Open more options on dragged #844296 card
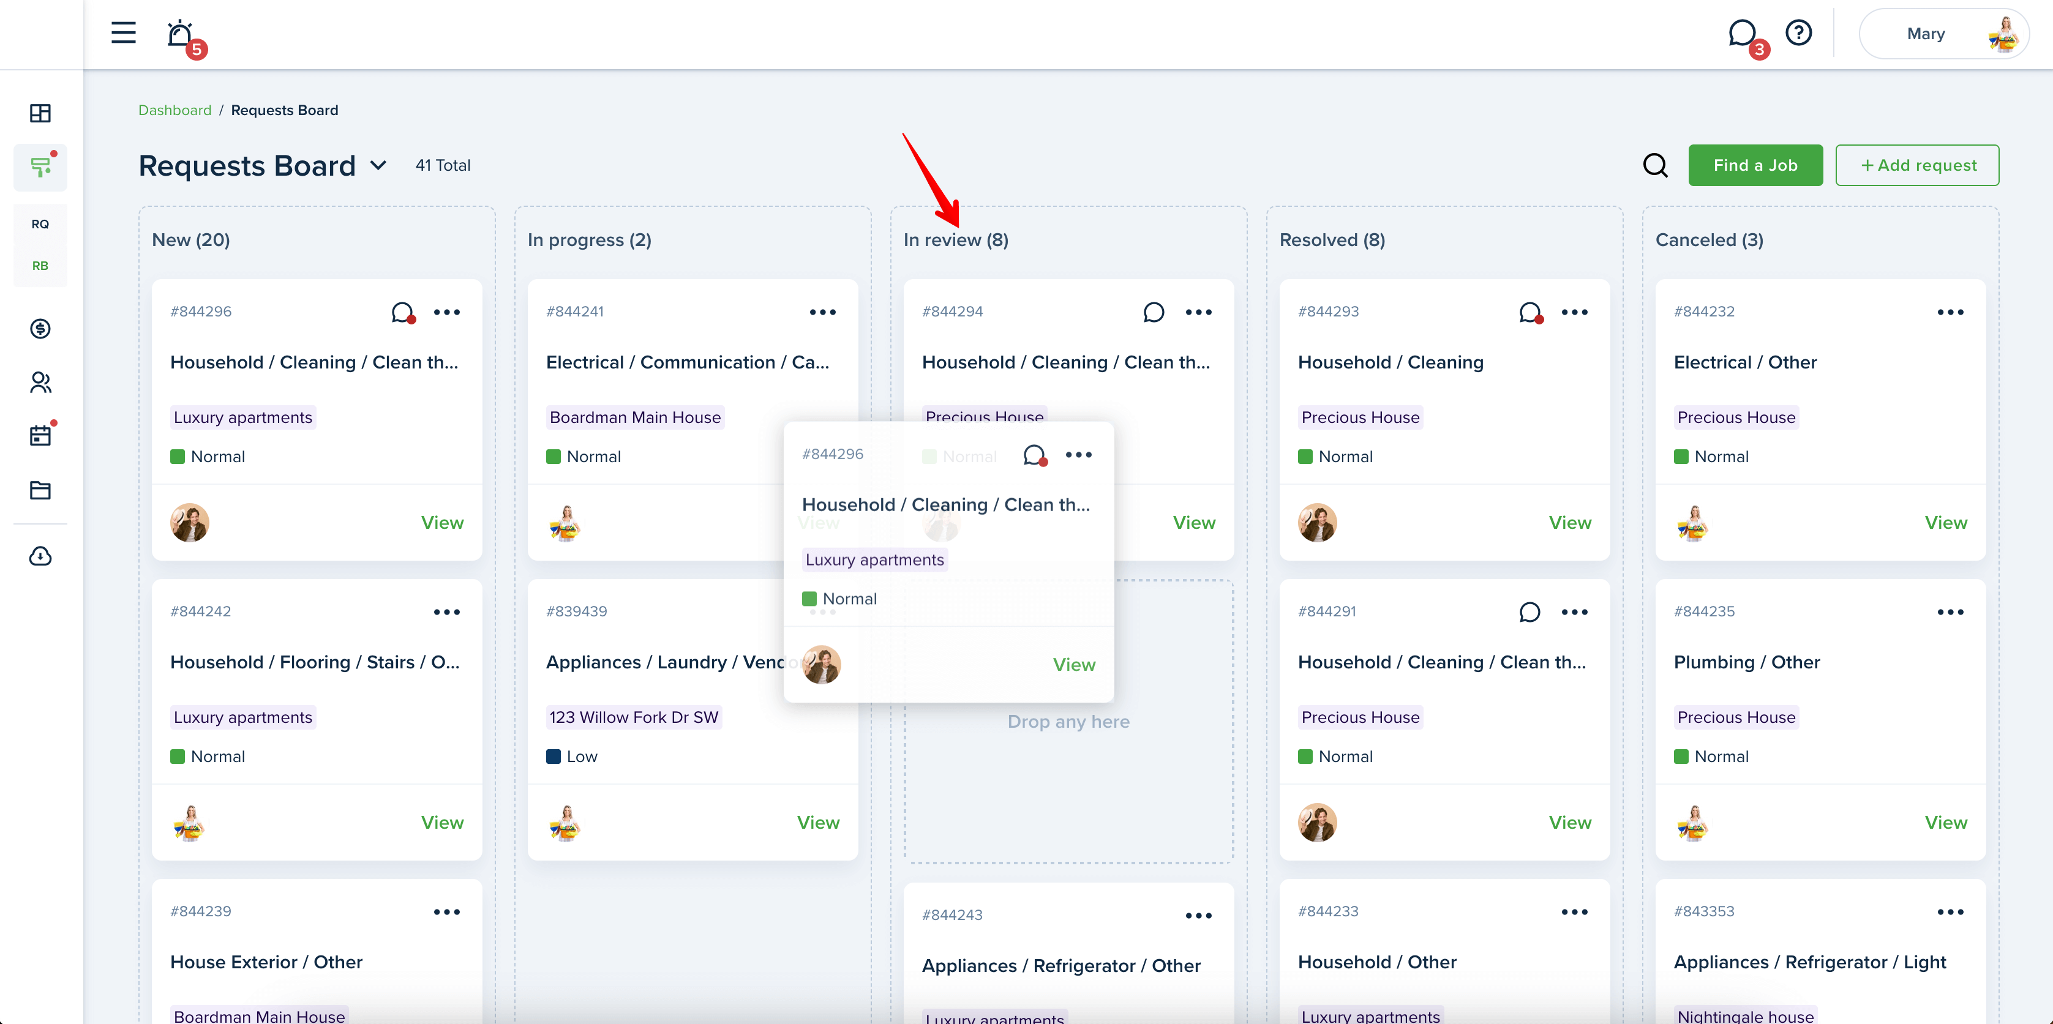2053x1024 pixels. (1078, 455)
